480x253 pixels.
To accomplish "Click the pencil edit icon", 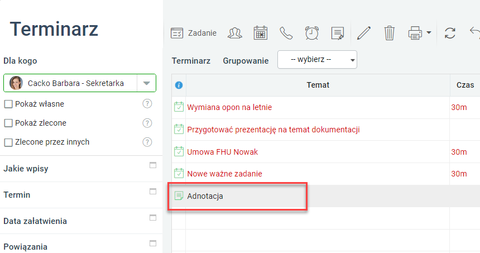I will pos(364,33).
